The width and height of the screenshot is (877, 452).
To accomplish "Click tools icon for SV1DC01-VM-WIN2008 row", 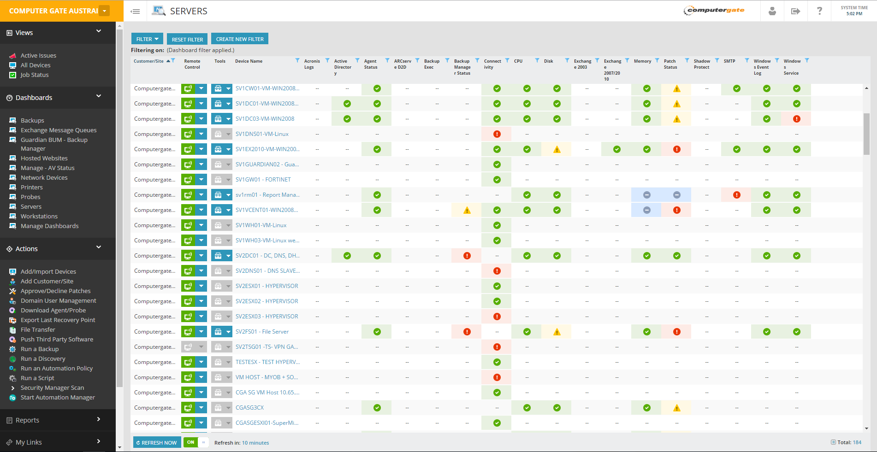I will click(218, 104).
